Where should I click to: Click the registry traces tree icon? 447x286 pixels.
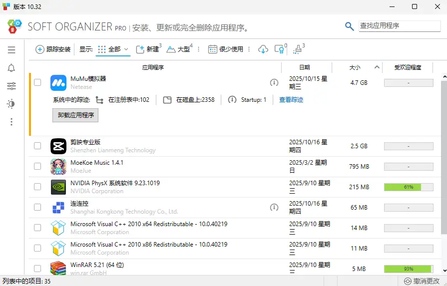coord(99,100)
